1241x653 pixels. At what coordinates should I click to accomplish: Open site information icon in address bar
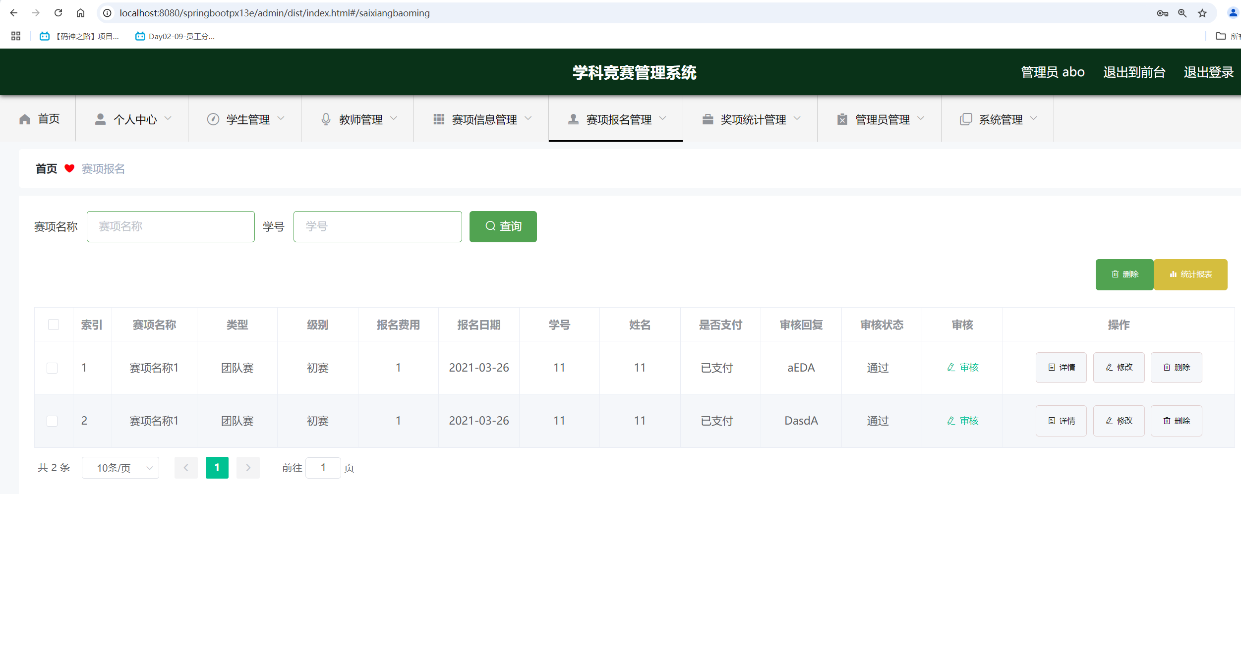(107, 13)
